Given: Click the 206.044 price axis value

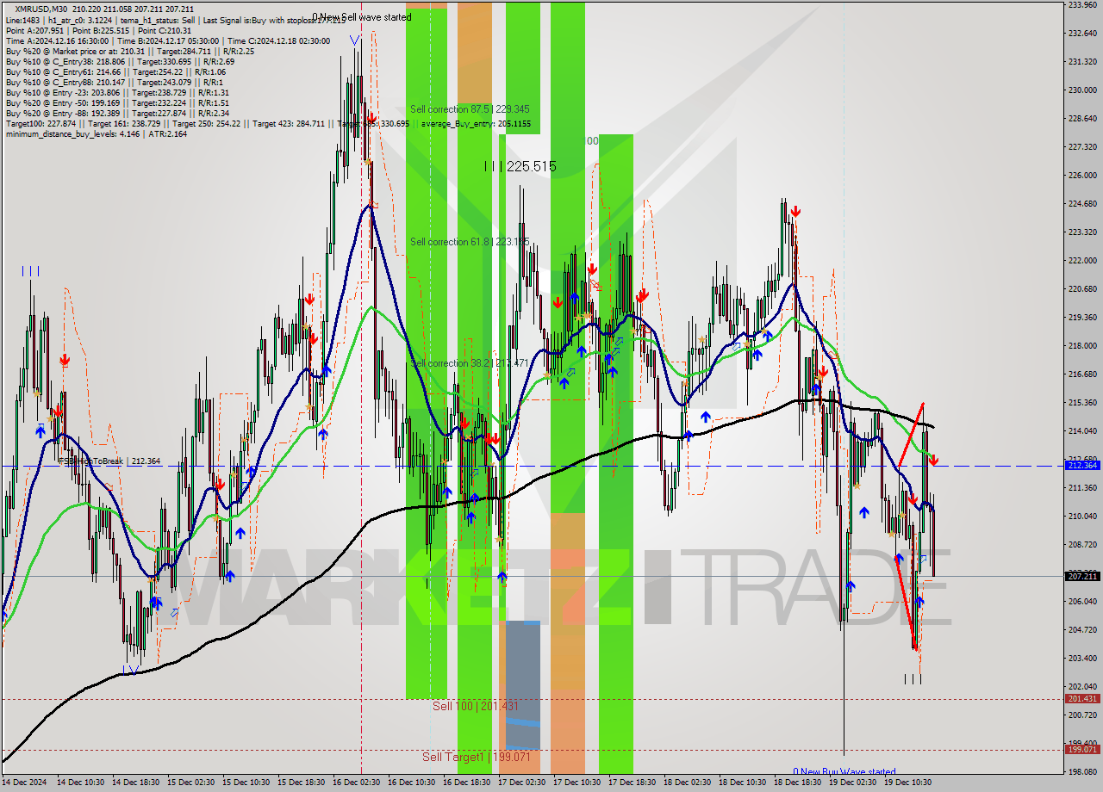Looking at the screenshot, I should (x=1082, y=601).
